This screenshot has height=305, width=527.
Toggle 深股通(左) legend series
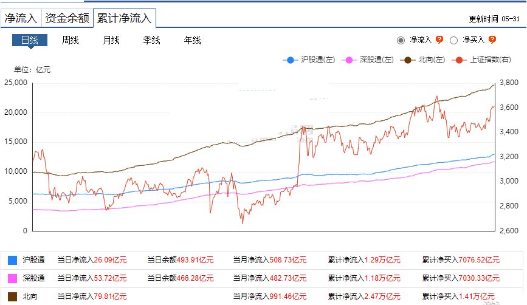pos(367,60)
